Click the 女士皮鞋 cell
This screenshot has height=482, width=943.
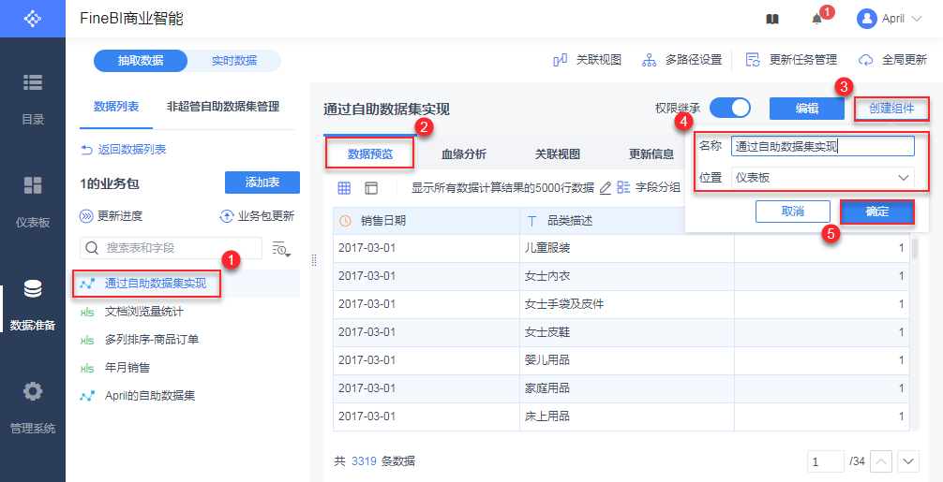(x=627, y=331)
